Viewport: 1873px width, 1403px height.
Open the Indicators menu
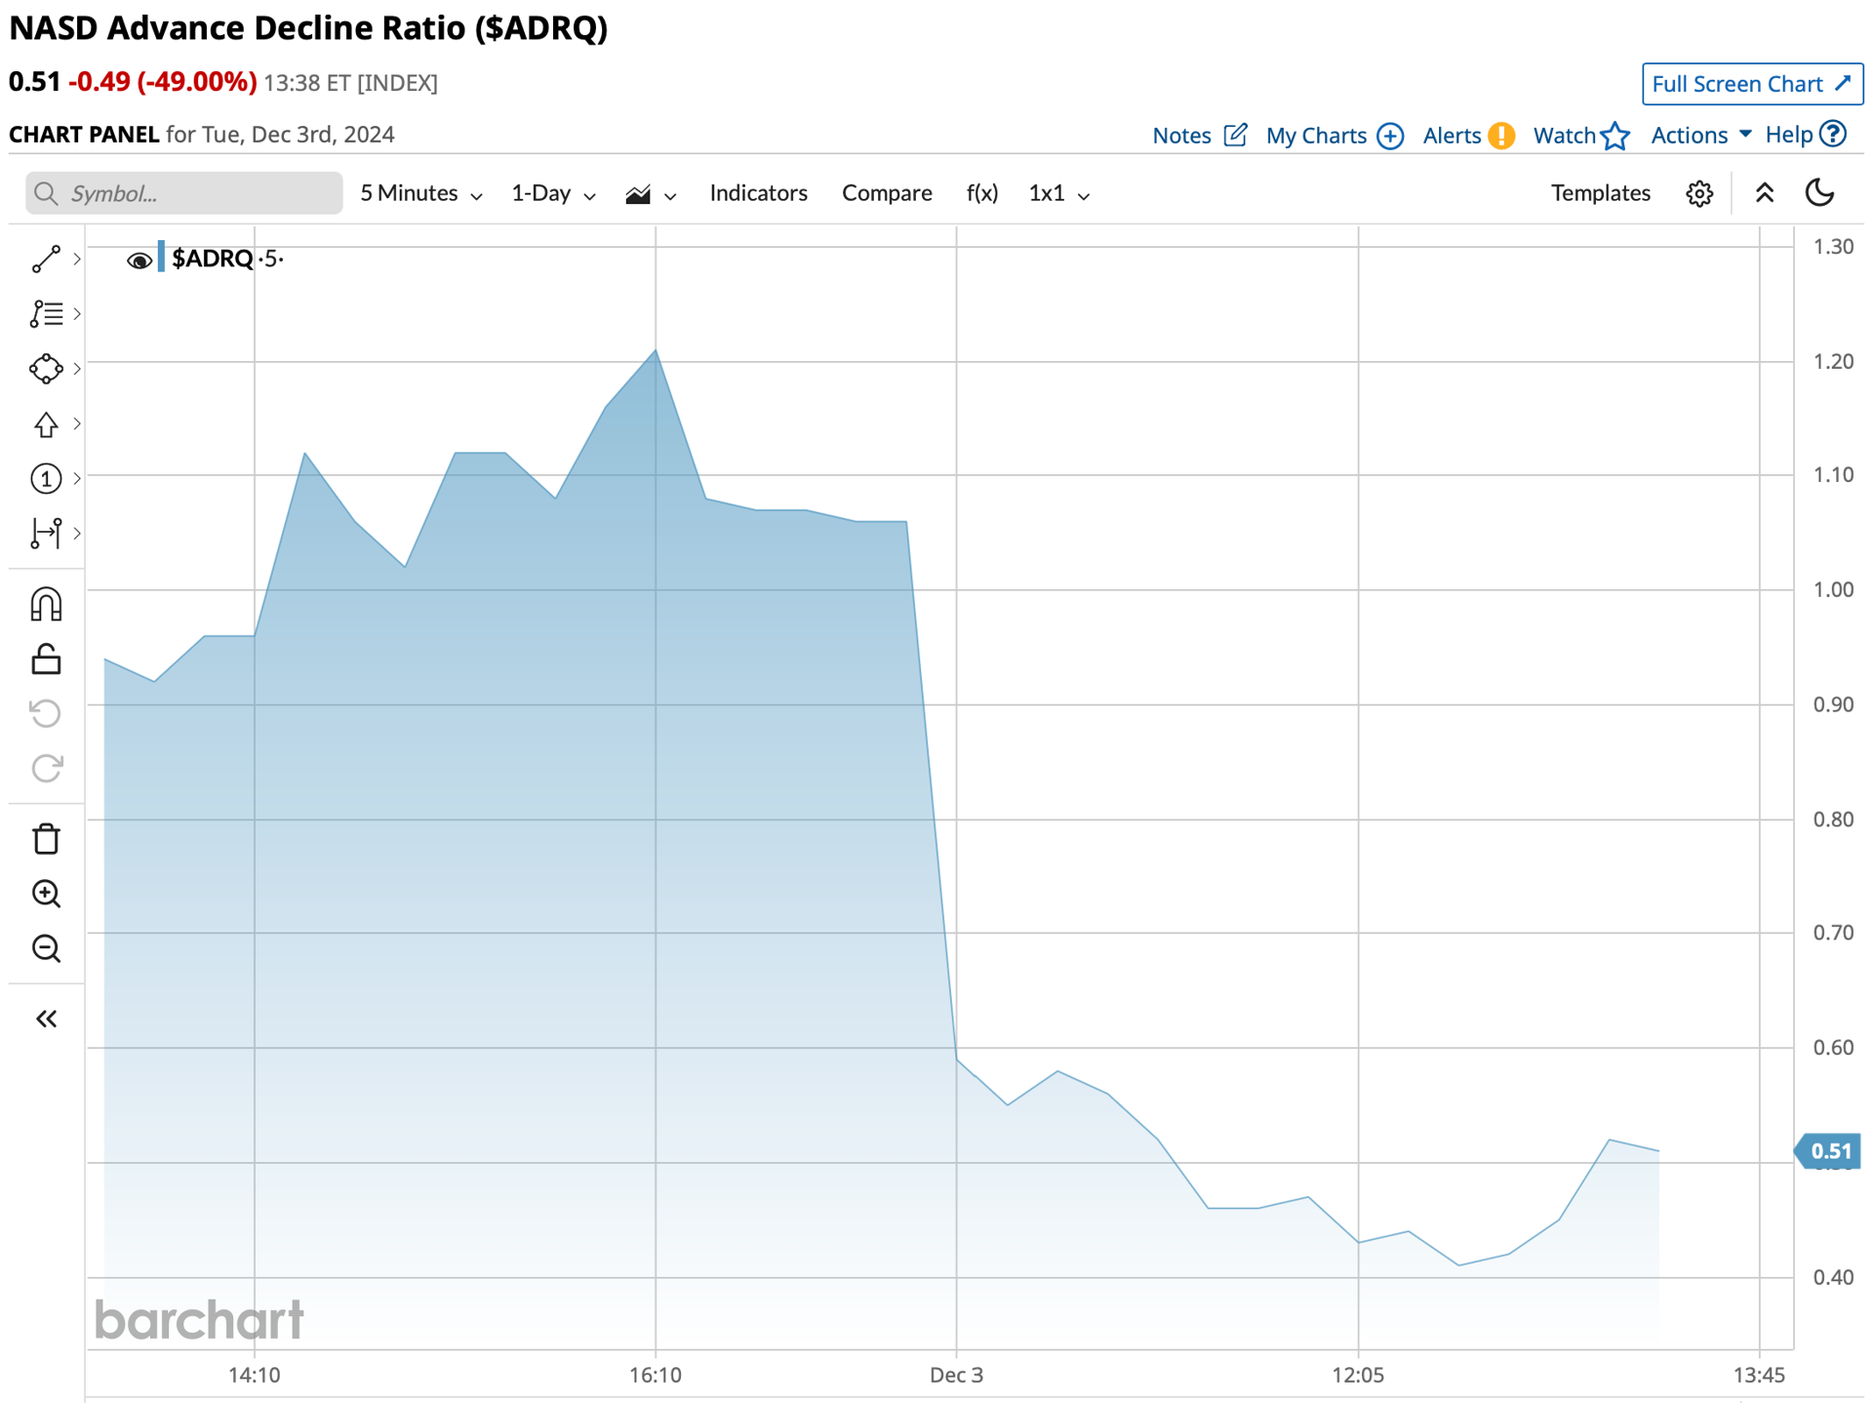[x=758, y=193]
